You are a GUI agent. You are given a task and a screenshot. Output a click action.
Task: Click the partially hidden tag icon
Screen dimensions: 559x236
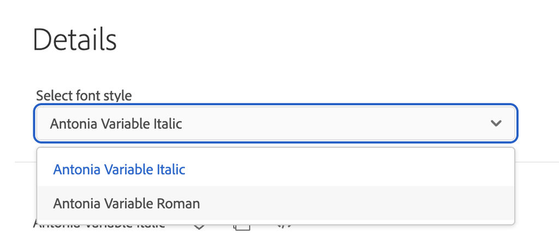199,226
